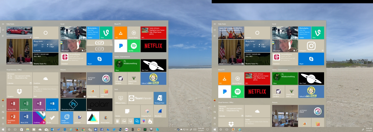The image size is (373, 132).
Task: Open Cortana tile in left Start menu
Action: 46,33
